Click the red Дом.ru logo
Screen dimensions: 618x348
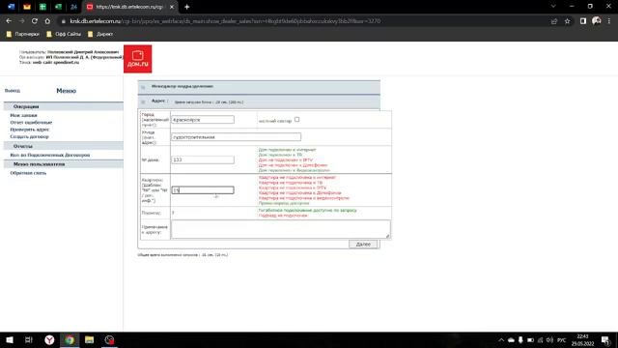[x=137, y=59]
